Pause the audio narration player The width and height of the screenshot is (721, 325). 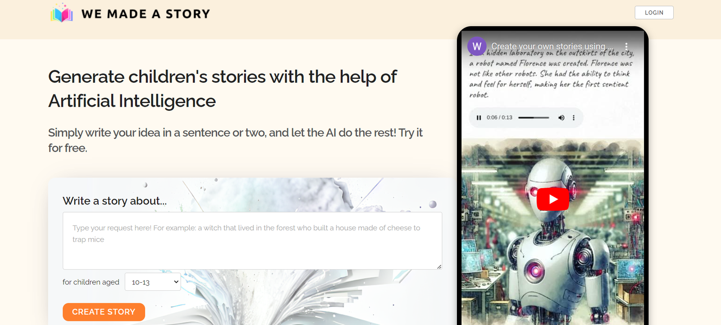click(x=479, y=117)
